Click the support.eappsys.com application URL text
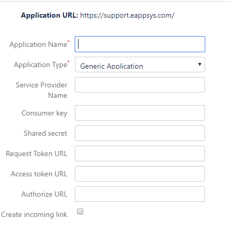Image resolution: width=231 pixels, height=232 pixels. [127, 16]
